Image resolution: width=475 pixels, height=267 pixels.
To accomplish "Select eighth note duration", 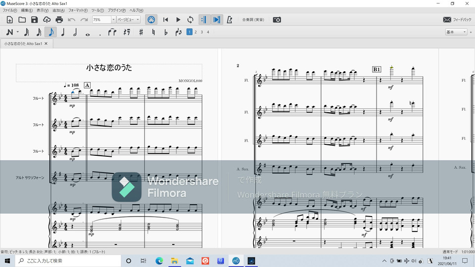I will [x=50, y=32].
